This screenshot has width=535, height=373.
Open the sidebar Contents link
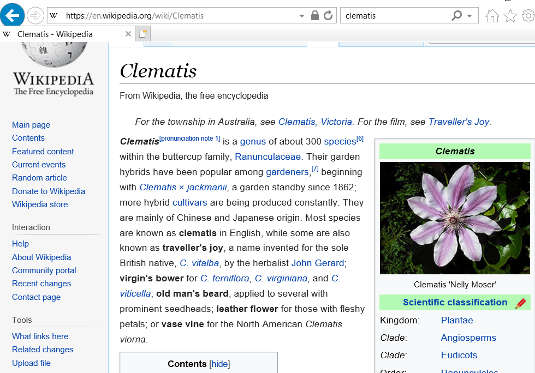28,138
